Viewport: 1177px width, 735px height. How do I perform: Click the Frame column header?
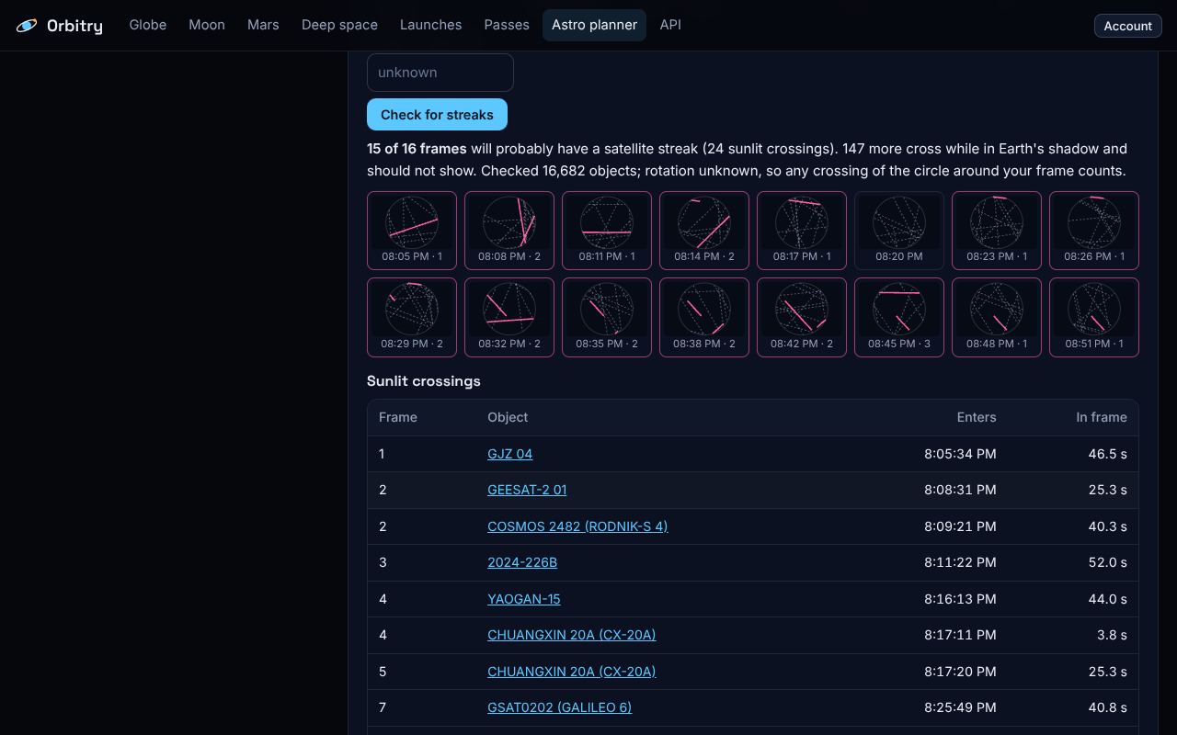tap(398, 417)
